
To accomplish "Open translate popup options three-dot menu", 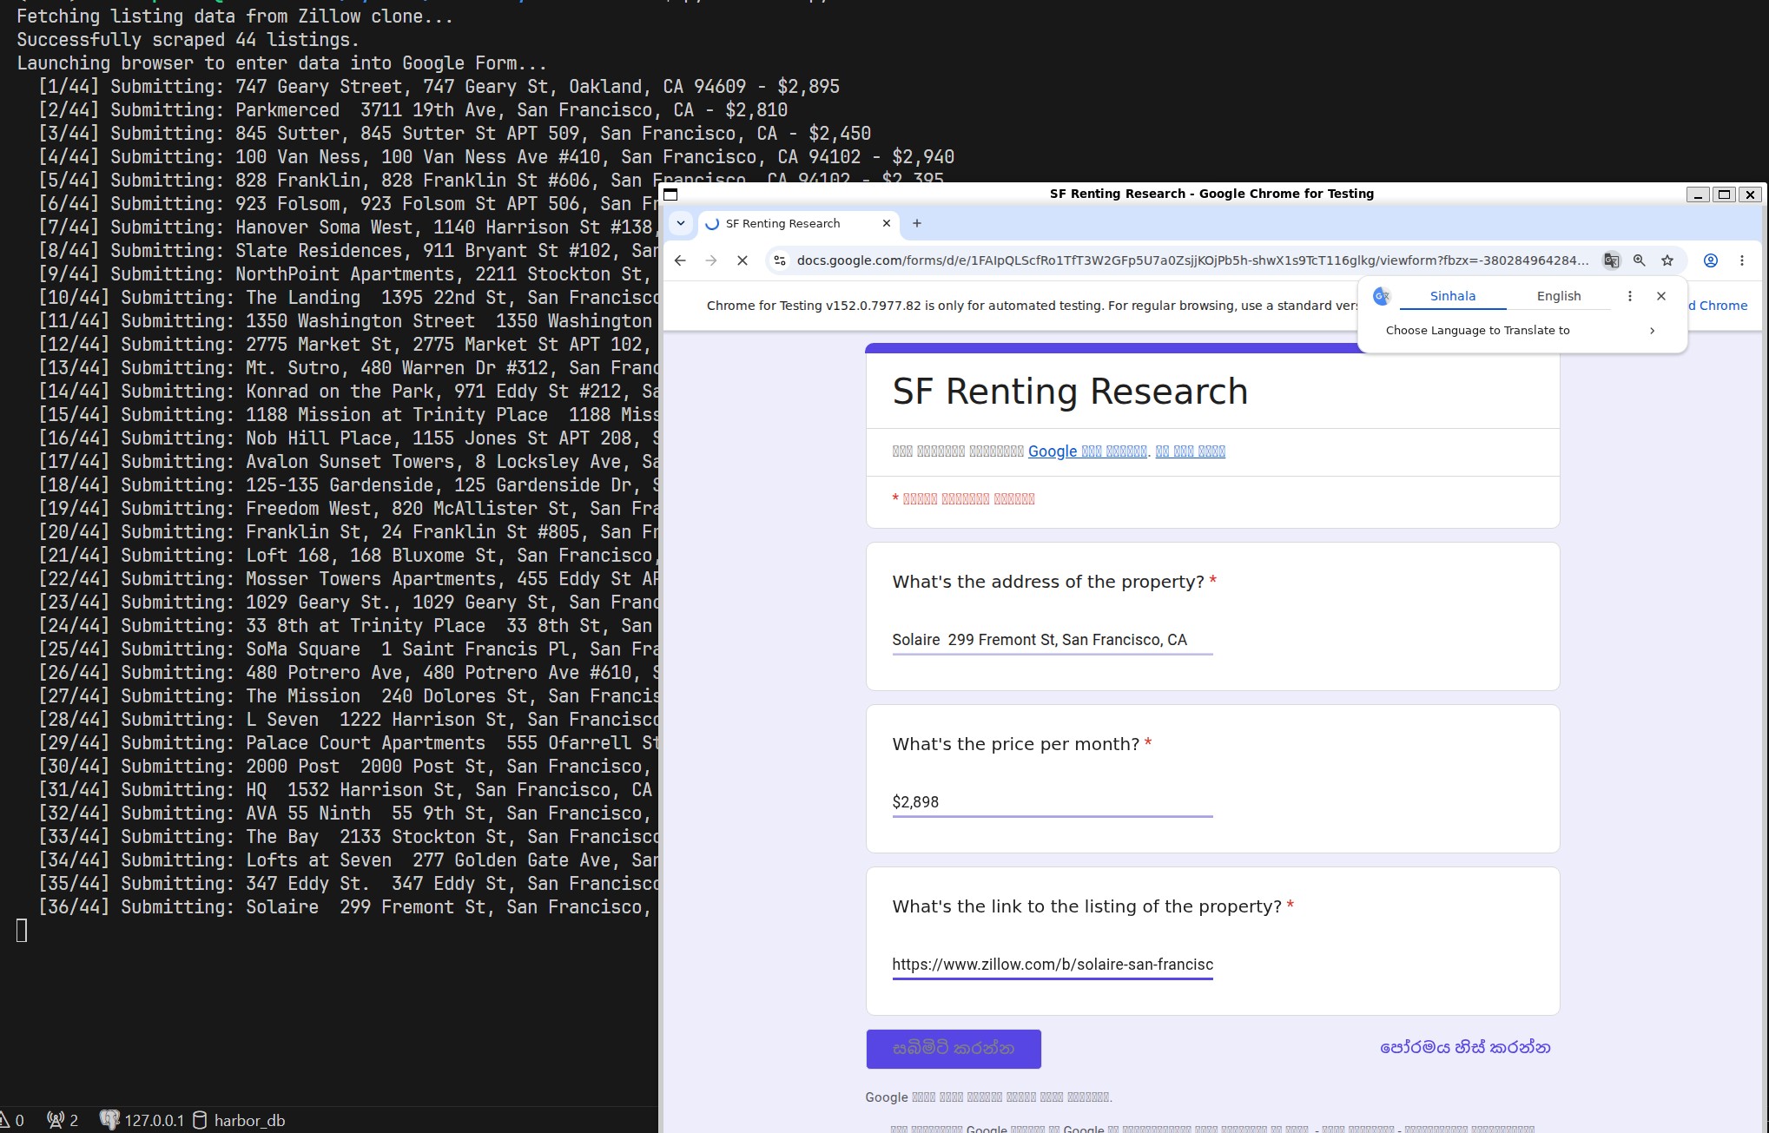I will pyautogui.click(x=1630, y=296).
